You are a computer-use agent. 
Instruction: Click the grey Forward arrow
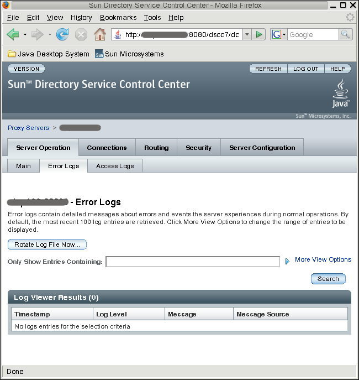point(37,35)
